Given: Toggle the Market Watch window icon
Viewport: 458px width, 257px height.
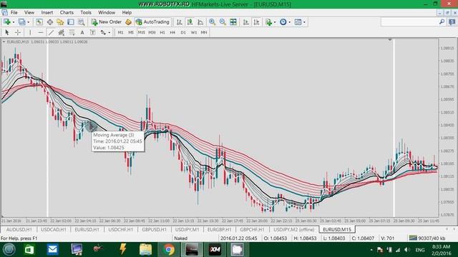Looking at the screenshot, I should coord(39,22).
